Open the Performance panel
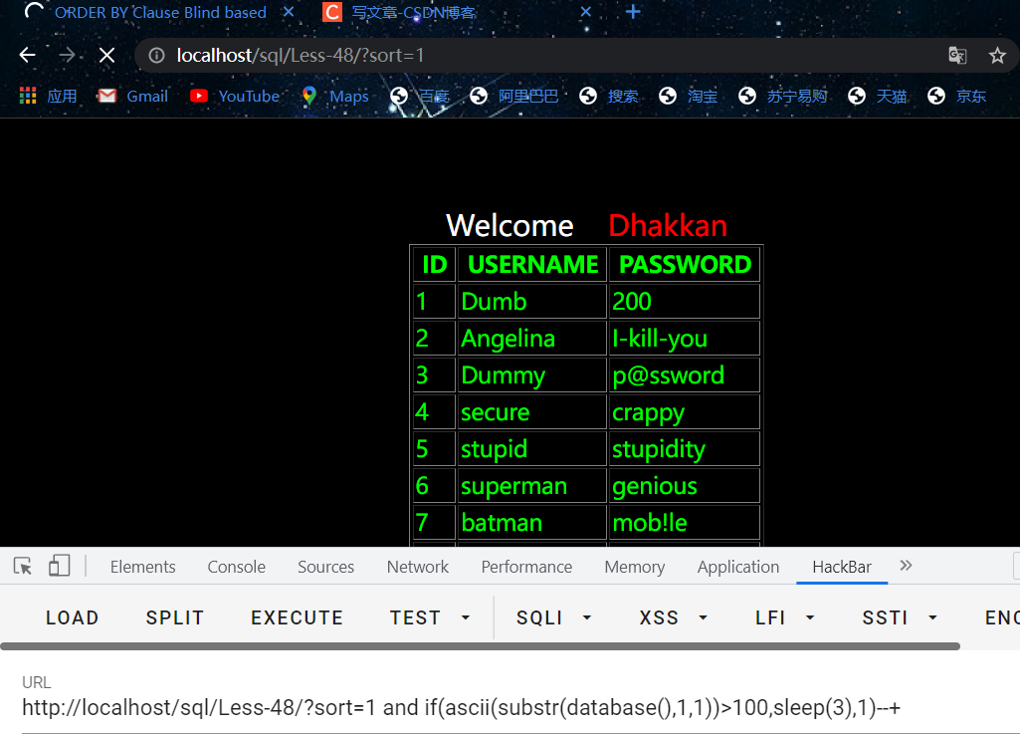1020x734 pixels. (526, 567)
